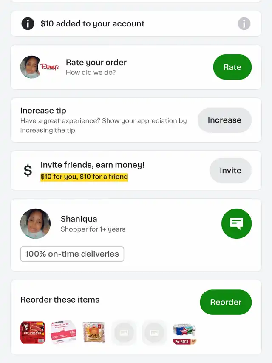272x363 pixels.
Task: Open the second placeholder image item
Action: click(x=154, y=333)
